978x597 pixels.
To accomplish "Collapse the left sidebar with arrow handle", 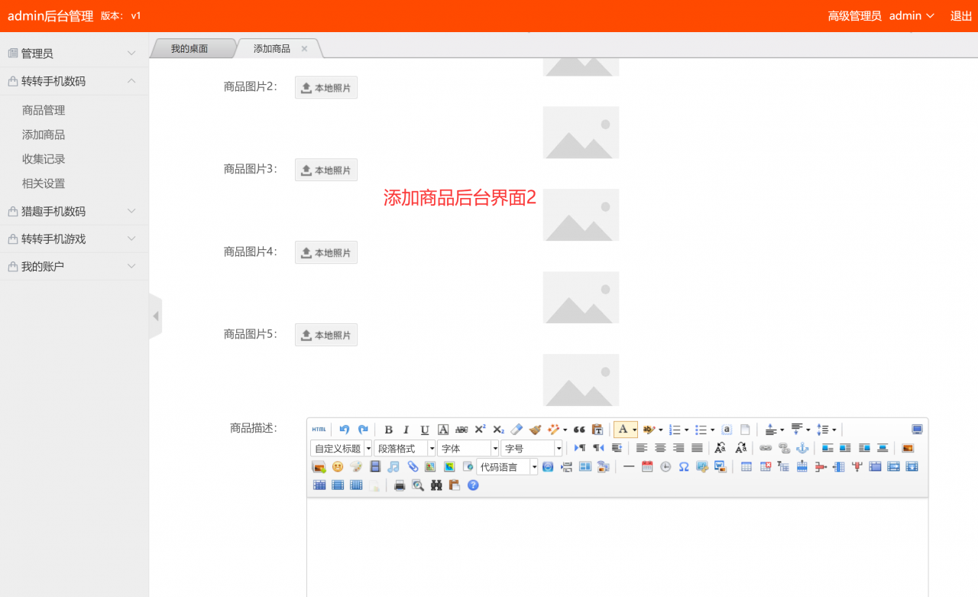I will pyautogui.click(x=156, y=316).
